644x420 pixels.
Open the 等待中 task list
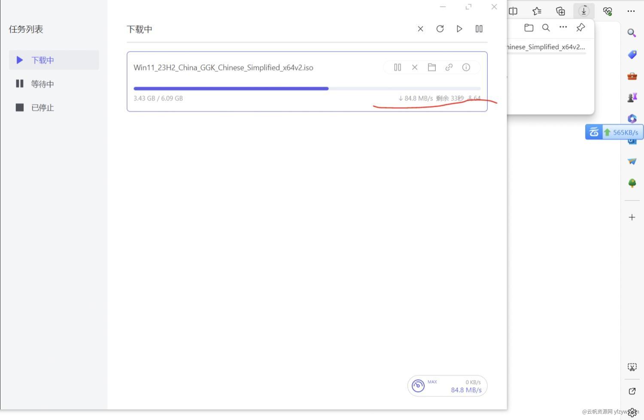pos(54,84)
